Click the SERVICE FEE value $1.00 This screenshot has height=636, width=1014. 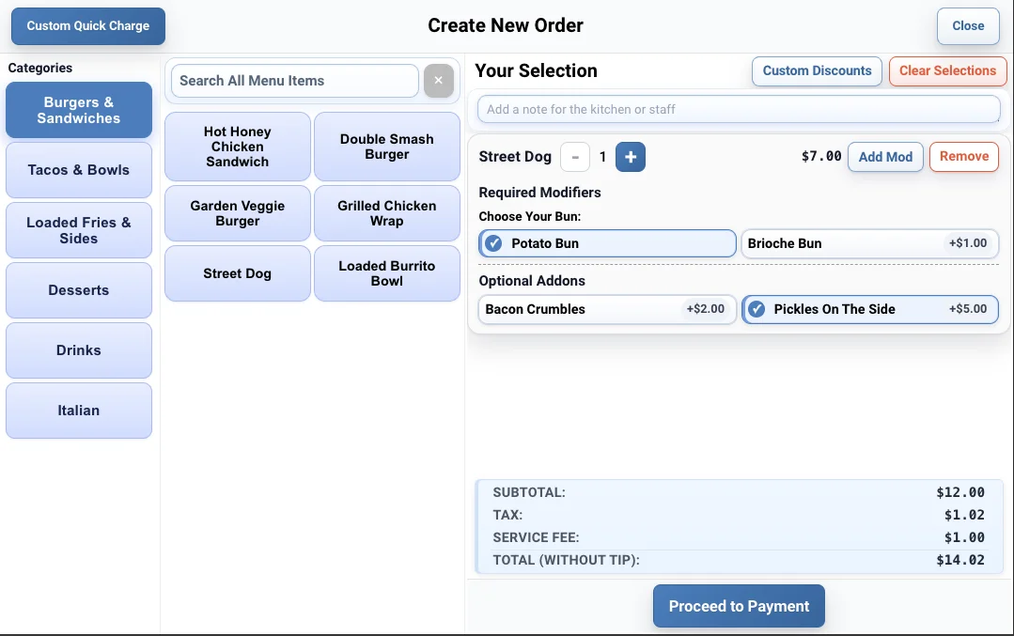click(x=964, y=537)
